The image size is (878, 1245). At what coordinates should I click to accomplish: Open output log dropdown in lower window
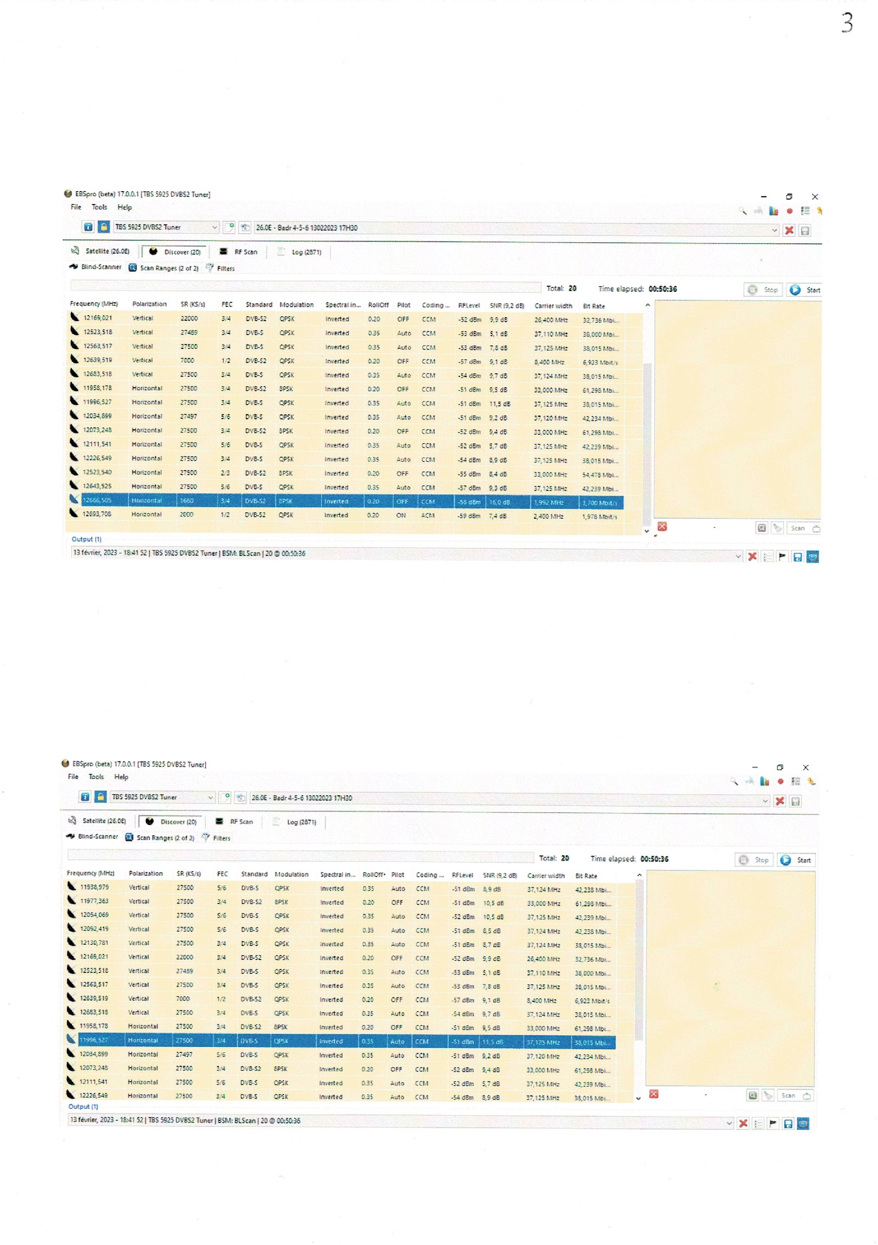coord(402,1121)
